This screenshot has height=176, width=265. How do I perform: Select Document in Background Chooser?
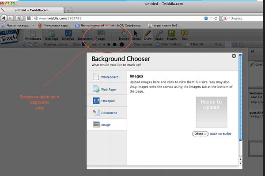[x=107, y=113]
